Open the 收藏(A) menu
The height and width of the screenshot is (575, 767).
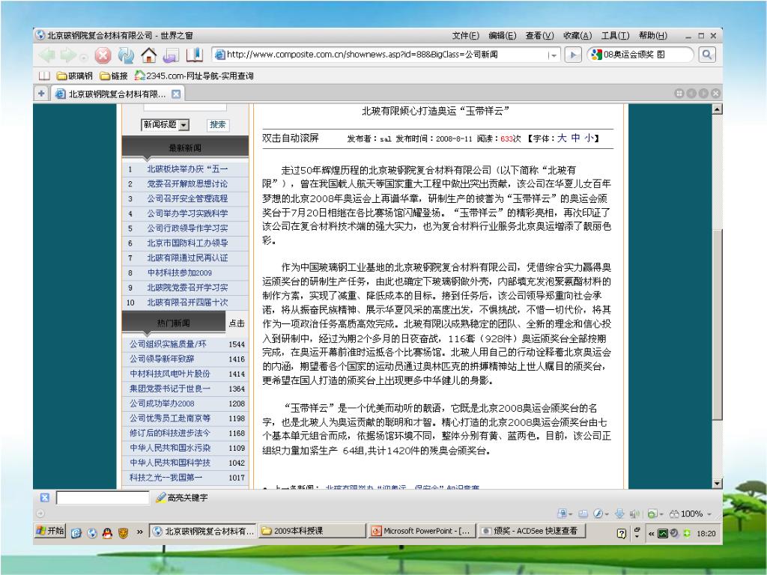[x=577, y=36]
